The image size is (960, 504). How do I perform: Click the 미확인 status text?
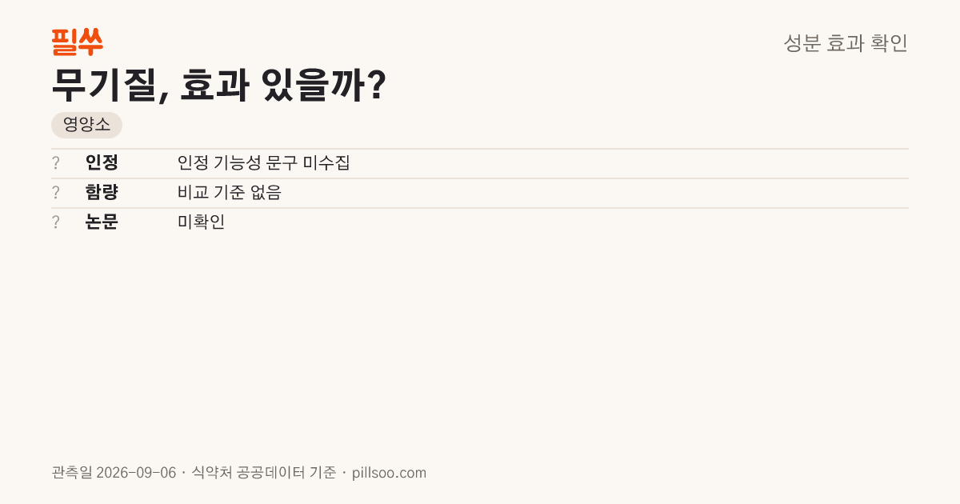pyautogui.click(x=202, y=222)
